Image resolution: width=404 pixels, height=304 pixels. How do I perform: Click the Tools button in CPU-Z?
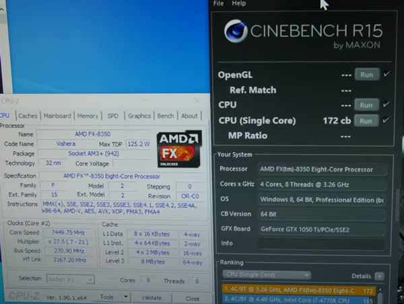(106, 297)
